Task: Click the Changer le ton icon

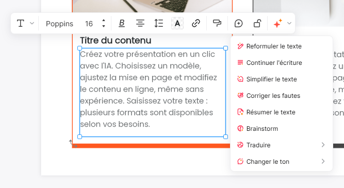Action: pos(240,161)
